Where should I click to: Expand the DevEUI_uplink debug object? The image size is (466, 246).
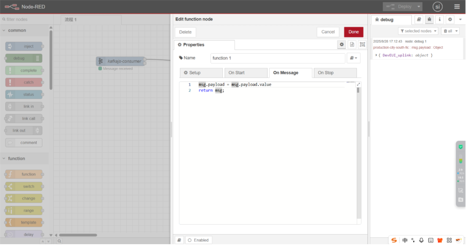(x=377, y=55)
